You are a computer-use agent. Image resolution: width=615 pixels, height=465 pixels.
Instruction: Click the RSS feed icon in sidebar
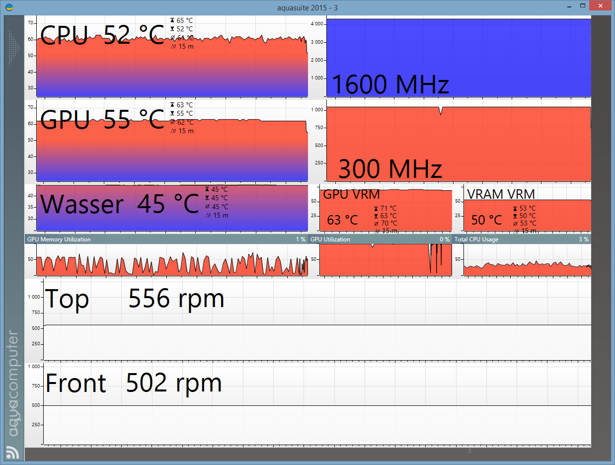click(13, 452)
